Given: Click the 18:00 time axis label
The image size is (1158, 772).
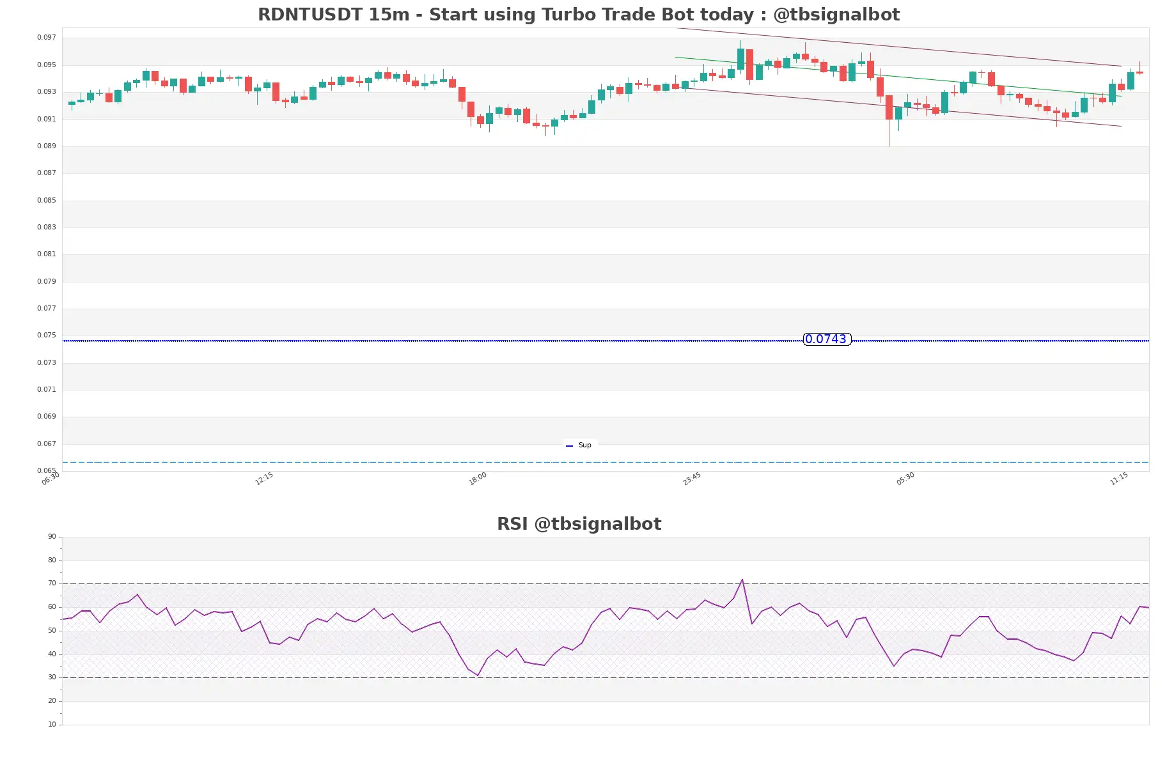Looking at the screenshot, I should point(478,479).
